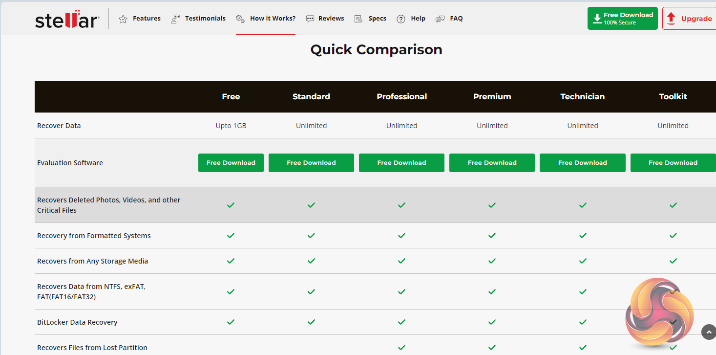716x355 pixels.
Task: Click the red Upgrade button
Action: click(x=690, y=19)
